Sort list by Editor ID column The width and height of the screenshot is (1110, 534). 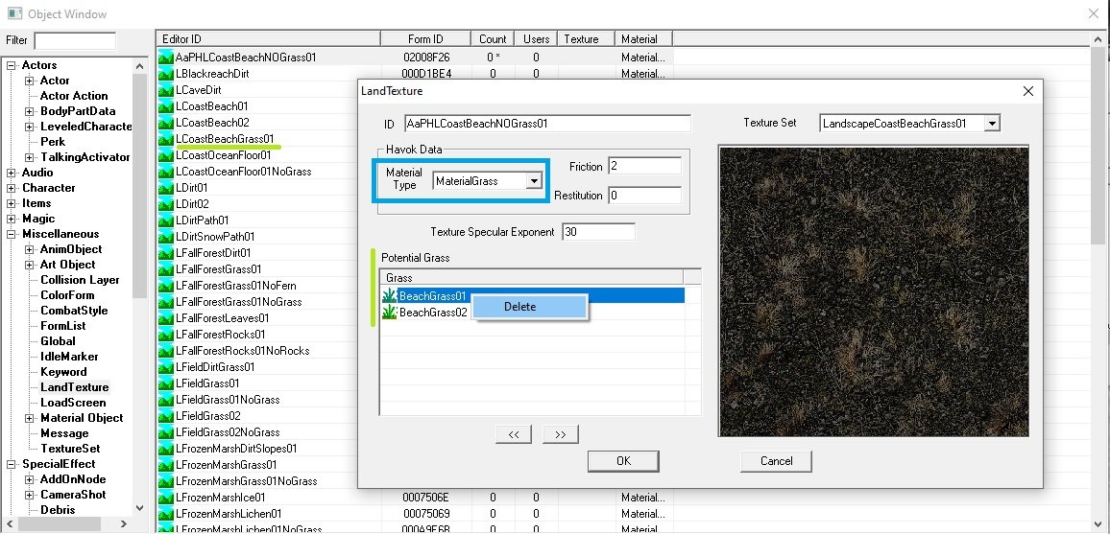click(268, 39)
